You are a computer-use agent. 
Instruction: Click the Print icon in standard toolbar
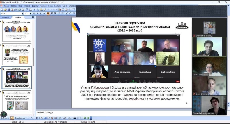(20, 9)
